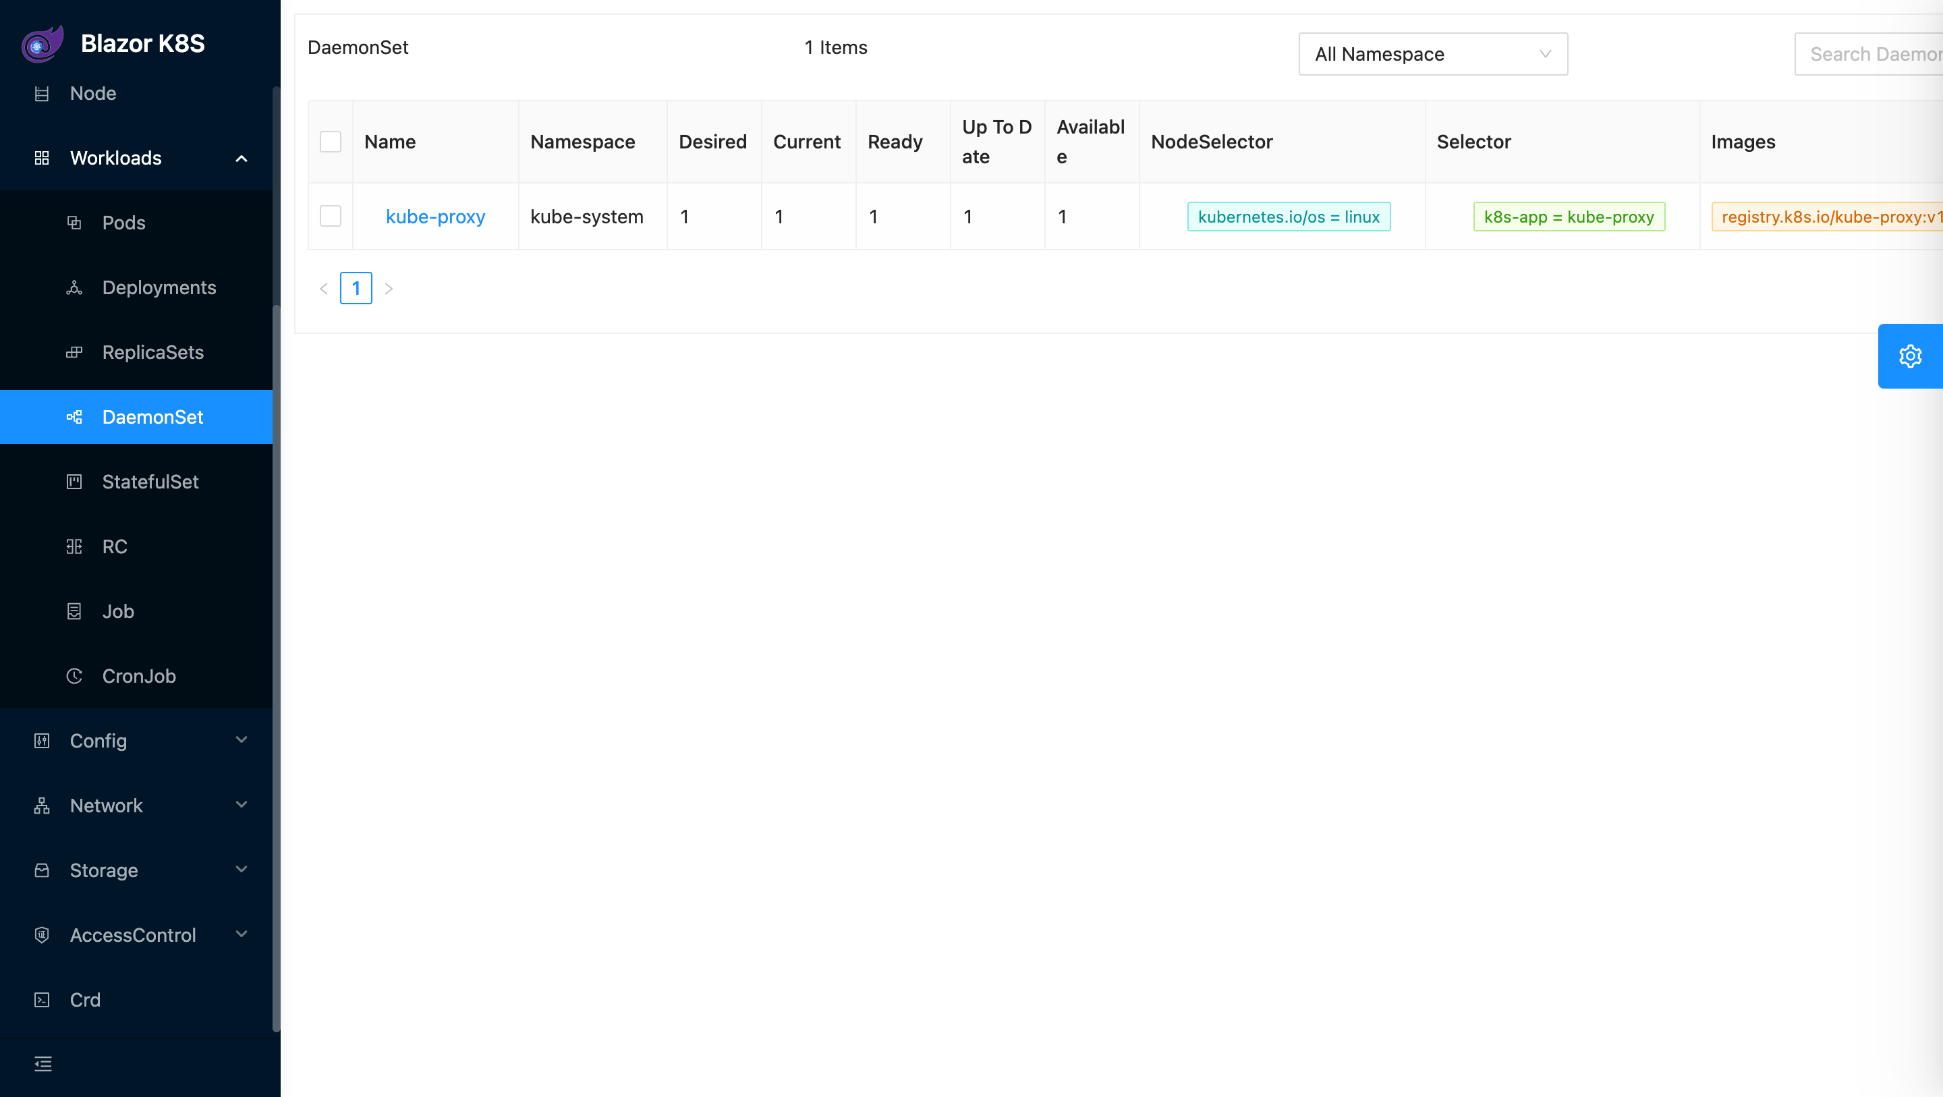Go to page 1 in pagination
The width and height of the screenshot is (1943, 1097).
click(x=356, y=288)
